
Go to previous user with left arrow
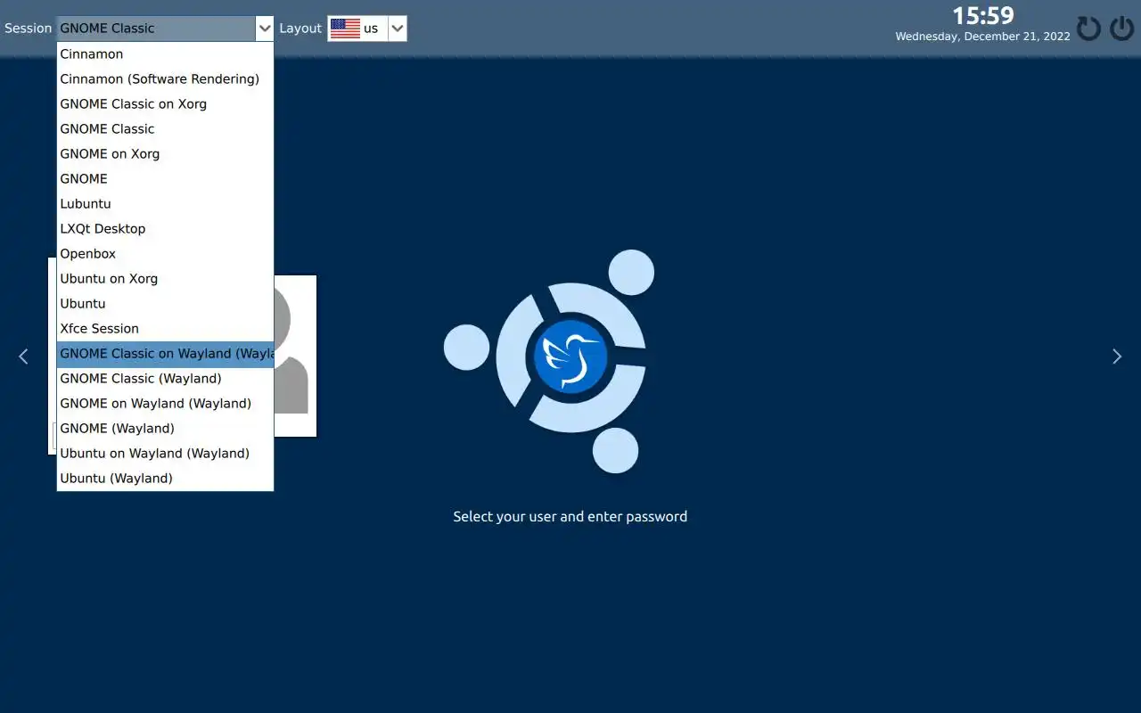tap(23, 356)
